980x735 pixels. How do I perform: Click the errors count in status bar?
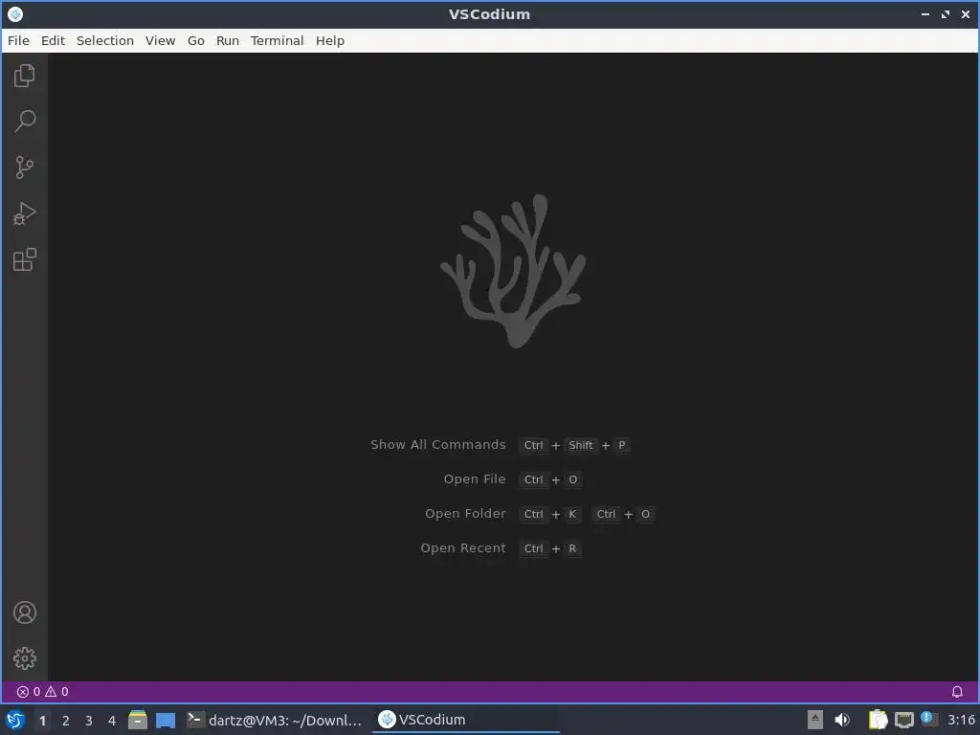coord(29,692)
